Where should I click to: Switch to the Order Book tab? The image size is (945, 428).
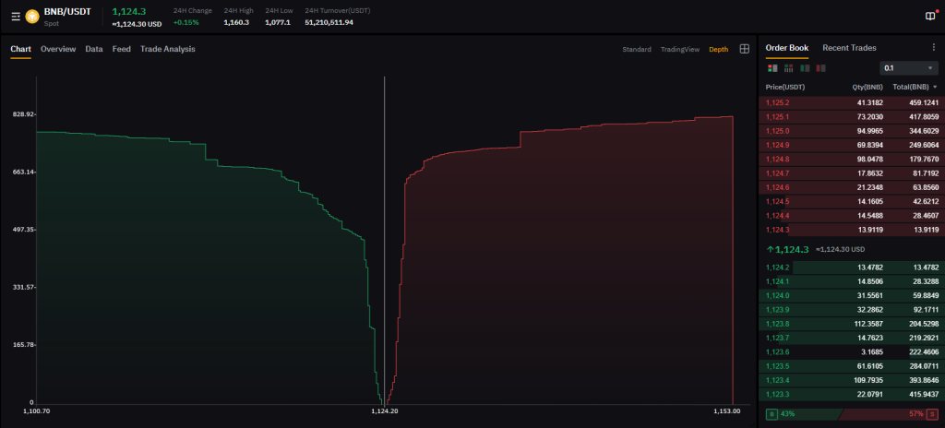pyautogui.click(x=787, y=48)
